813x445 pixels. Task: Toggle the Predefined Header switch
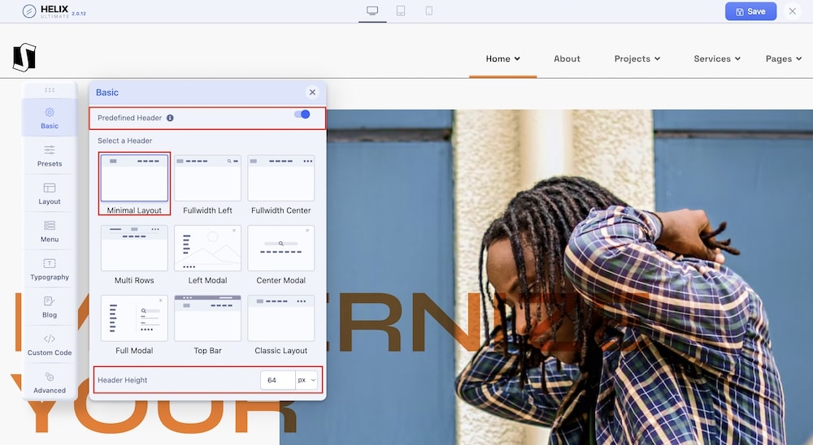coord(302,114)
